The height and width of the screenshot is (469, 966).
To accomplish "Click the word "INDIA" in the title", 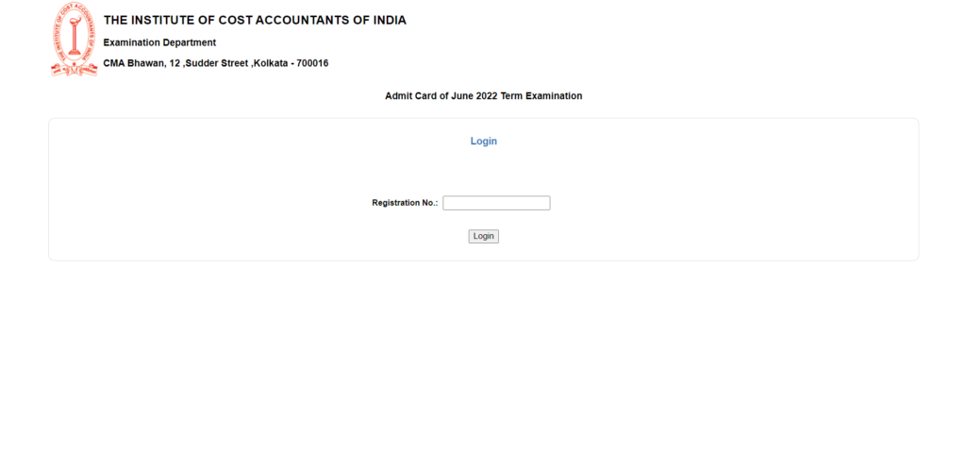I will [388, 21].
